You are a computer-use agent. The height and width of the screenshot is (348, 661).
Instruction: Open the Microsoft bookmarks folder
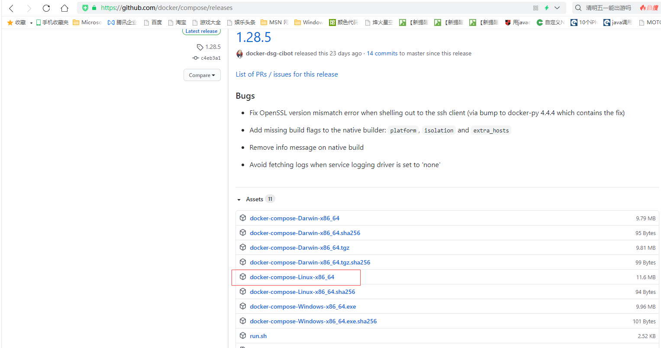point(87,23)
